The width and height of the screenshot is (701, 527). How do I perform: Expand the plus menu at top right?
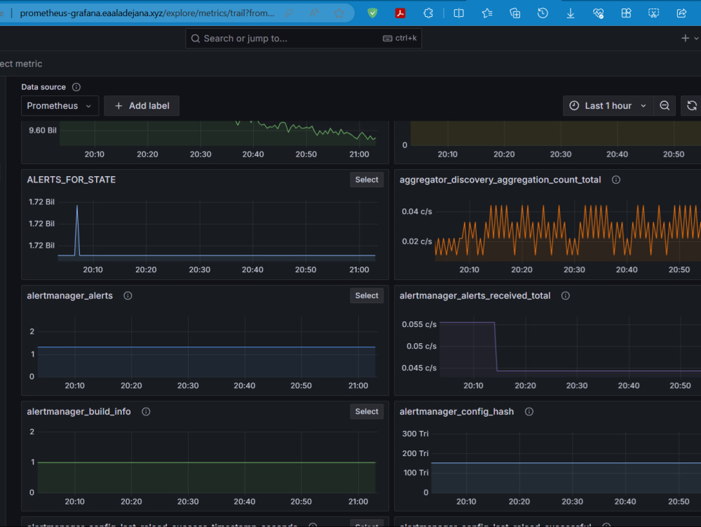[x=690, y=38]
